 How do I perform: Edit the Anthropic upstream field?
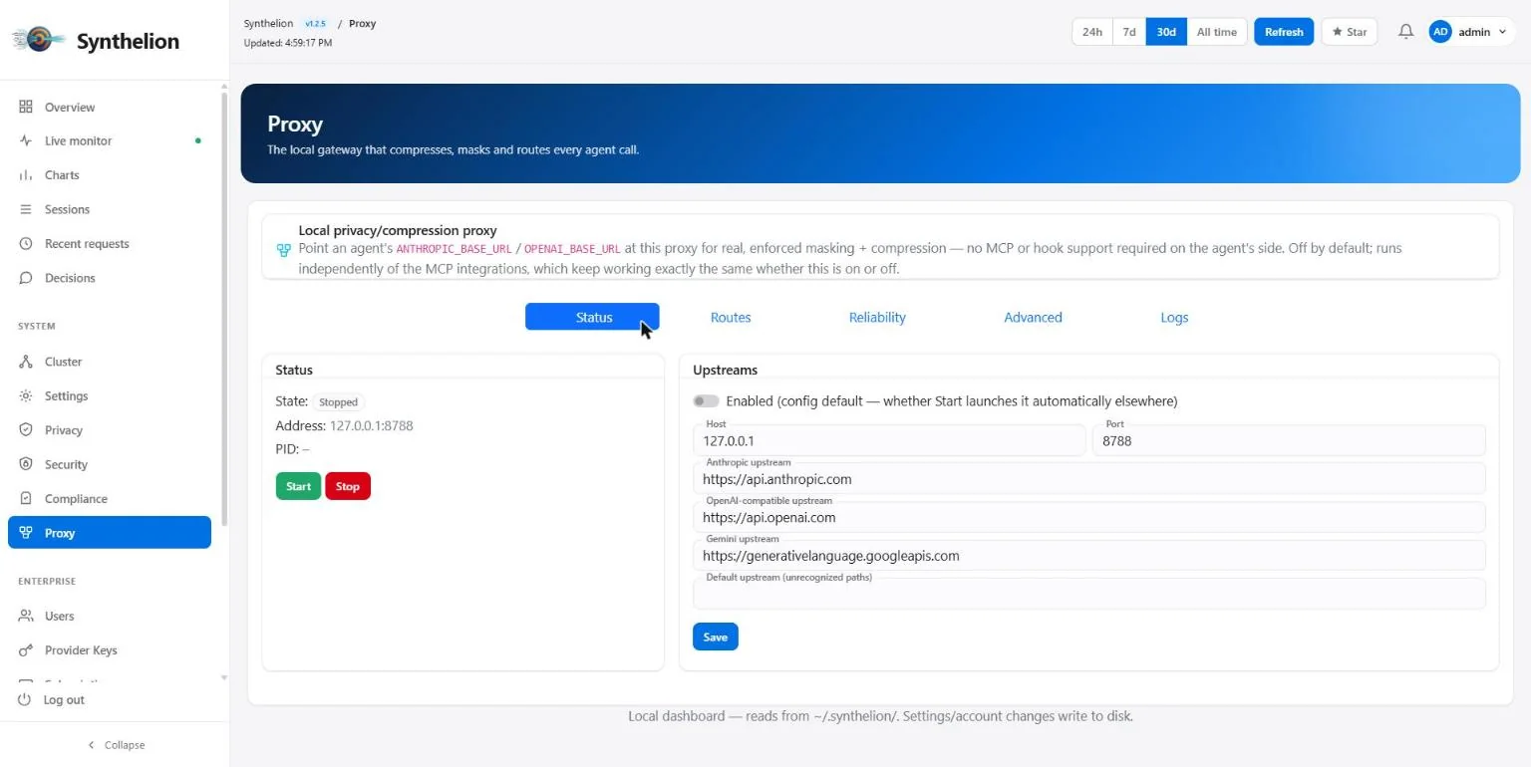[x=1089, y=478]
